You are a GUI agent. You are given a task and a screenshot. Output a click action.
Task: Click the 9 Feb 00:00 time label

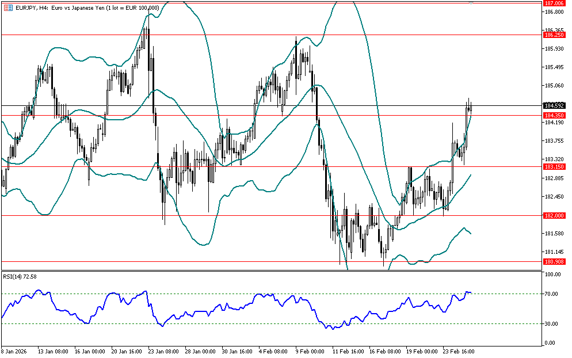coord(310,351)
